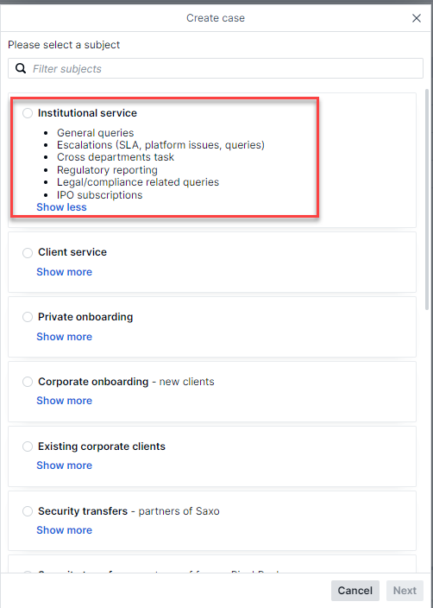Click the Client service heading text
The image size is (433, 608).
pyautogui.click(x=72, y=252)
